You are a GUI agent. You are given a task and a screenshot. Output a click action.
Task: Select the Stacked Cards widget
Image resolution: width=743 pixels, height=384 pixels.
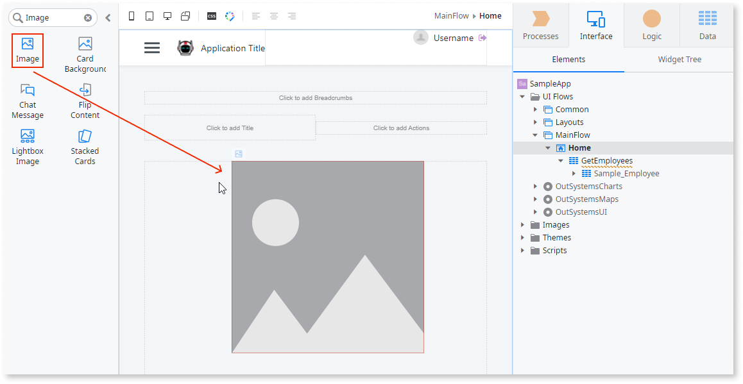click(x=85, y=146)
